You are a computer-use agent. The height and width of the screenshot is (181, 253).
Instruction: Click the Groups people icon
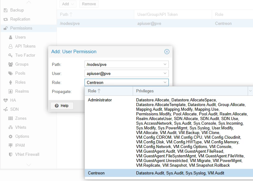pos(11,64)
